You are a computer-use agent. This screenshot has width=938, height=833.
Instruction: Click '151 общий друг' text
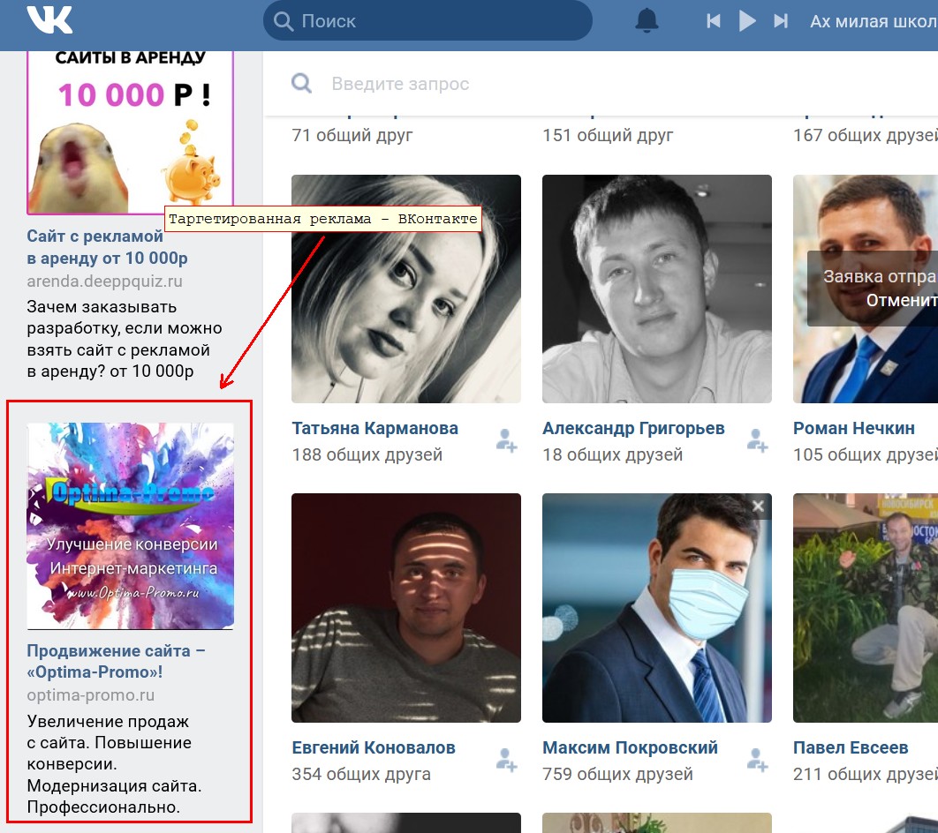pyautogui.click(x=608, y=135)
